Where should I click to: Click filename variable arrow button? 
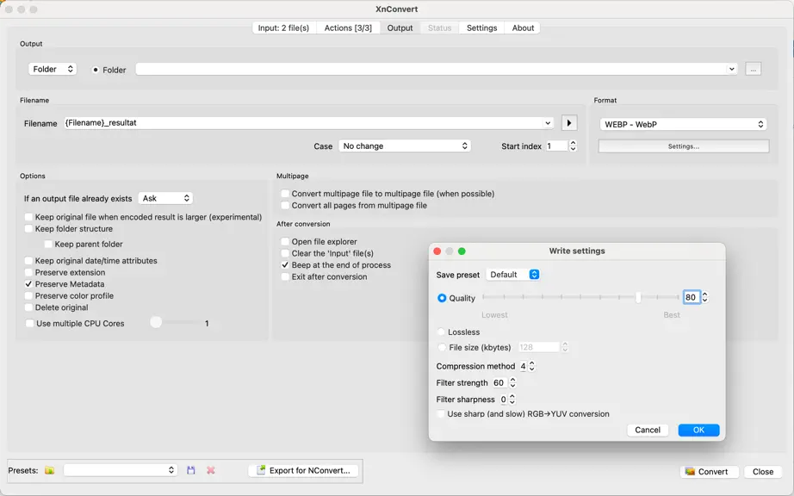[x=569, y=123]
